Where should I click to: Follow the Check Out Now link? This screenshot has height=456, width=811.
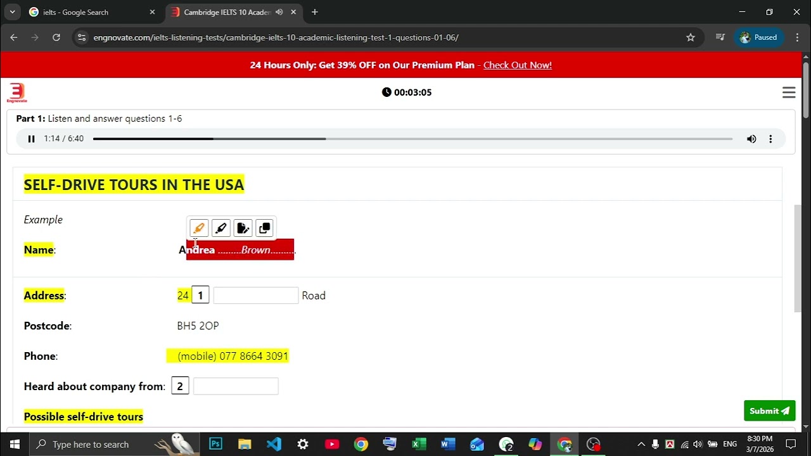(518, 65)
